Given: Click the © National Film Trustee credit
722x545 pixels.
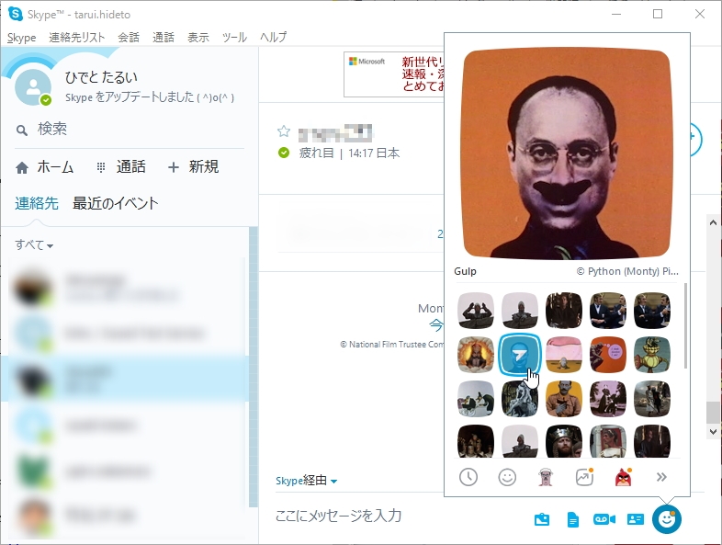Looking at the screenshot, I should (392, 344).
